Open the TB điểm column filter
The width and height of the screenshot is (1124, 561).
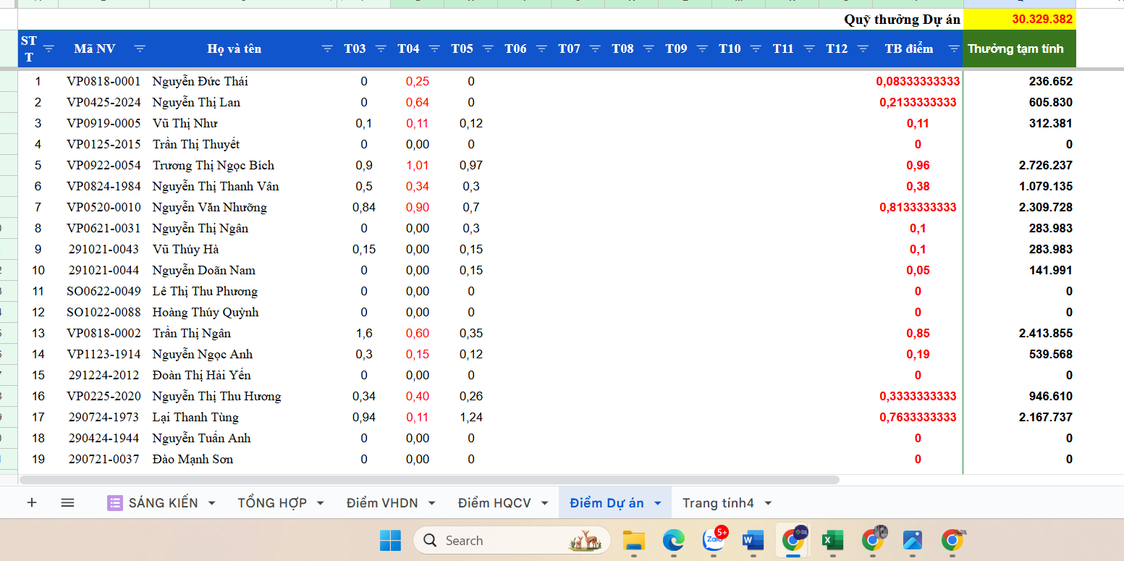[954, 48]
